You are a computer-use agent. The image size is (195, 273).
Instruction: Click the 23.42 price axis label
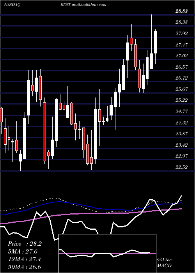tap(182, 145)
